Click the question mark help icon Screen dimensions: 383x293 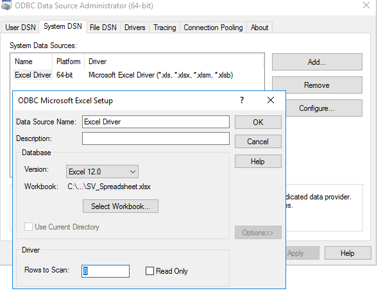tap(242, 100)
